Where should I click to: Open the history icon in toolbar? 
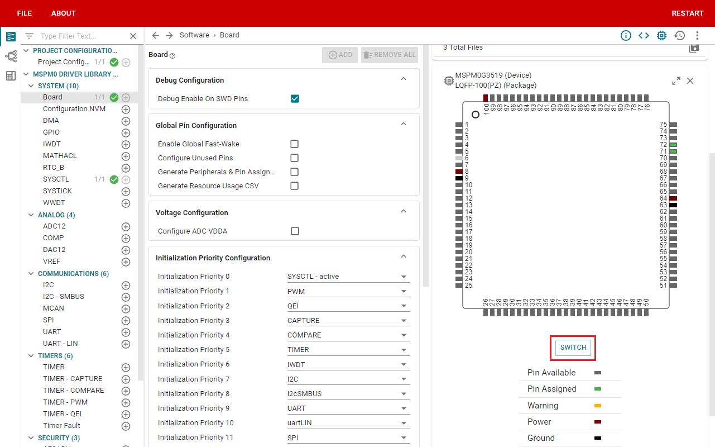(x=679, y=35)
